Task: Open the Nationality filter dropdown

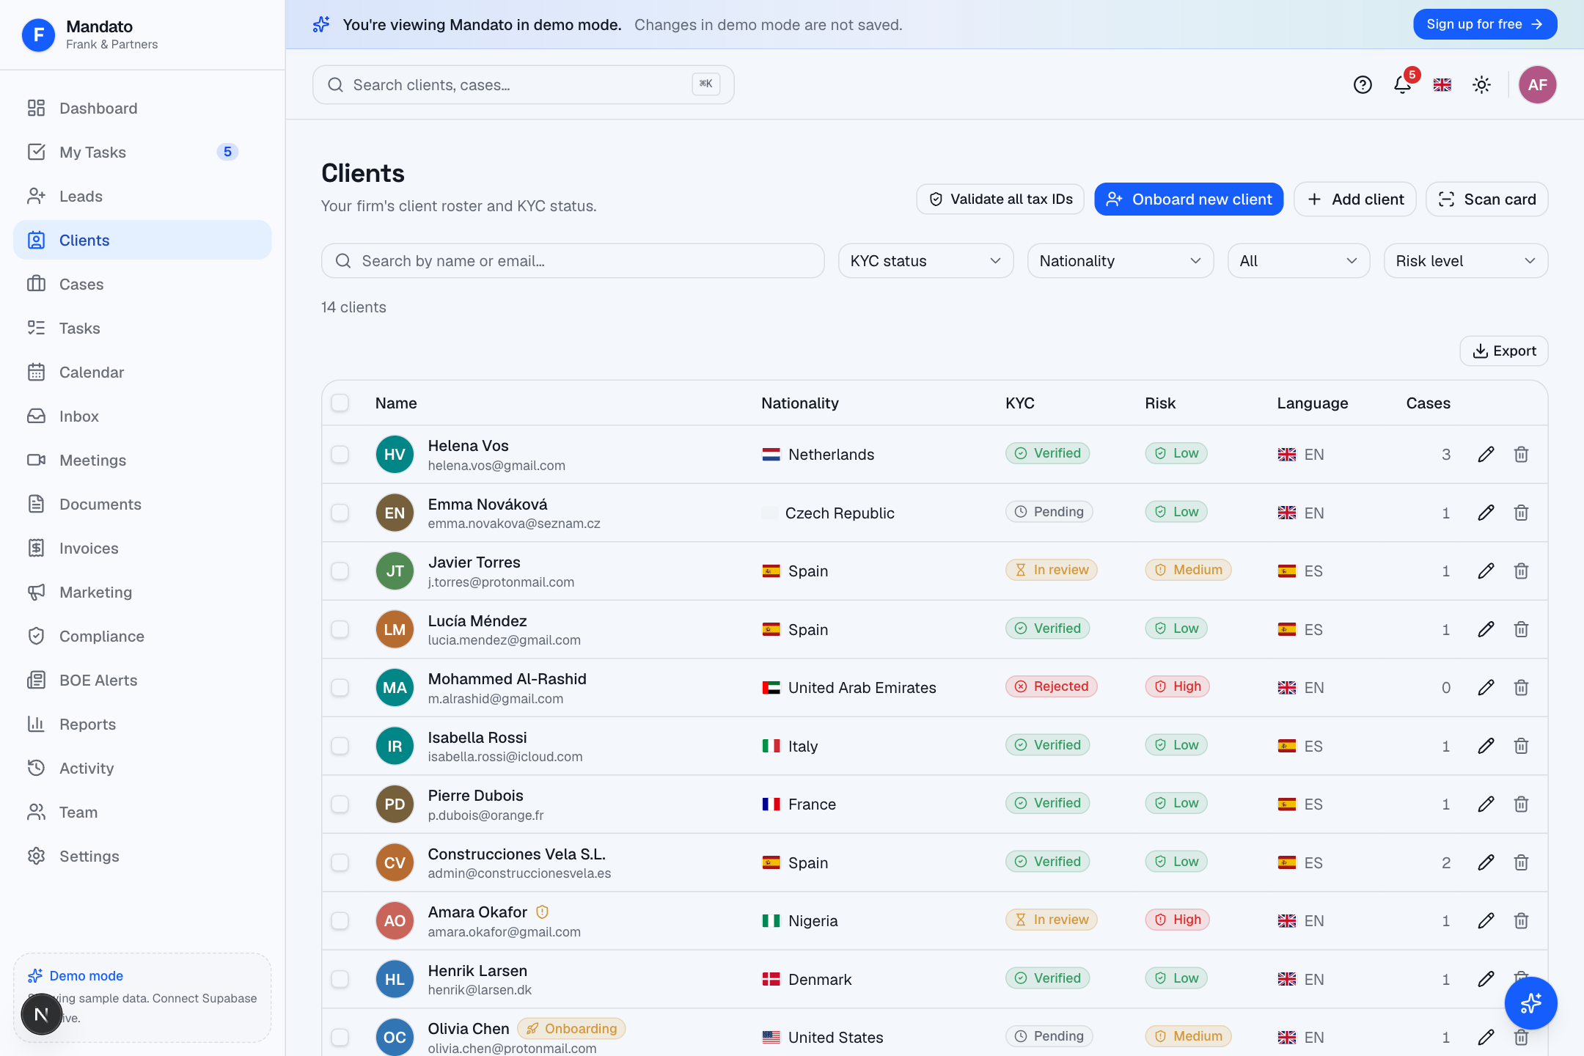Action: (x=1120, y=261)
